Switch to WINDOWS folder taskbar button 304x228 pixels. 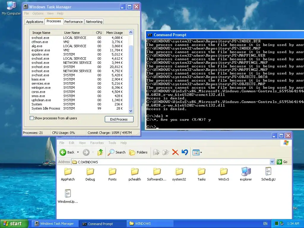click(150, 224)
